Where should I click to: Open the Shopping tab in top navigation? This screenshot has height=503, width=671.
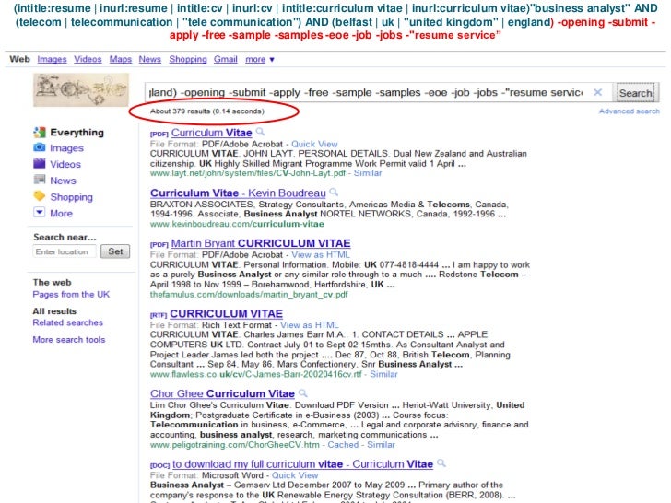[188, 60]
